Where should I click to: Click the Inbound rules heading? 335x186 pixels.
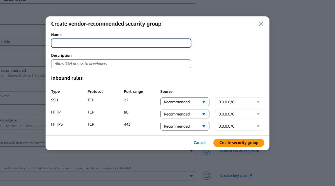(x=67, y=78)
